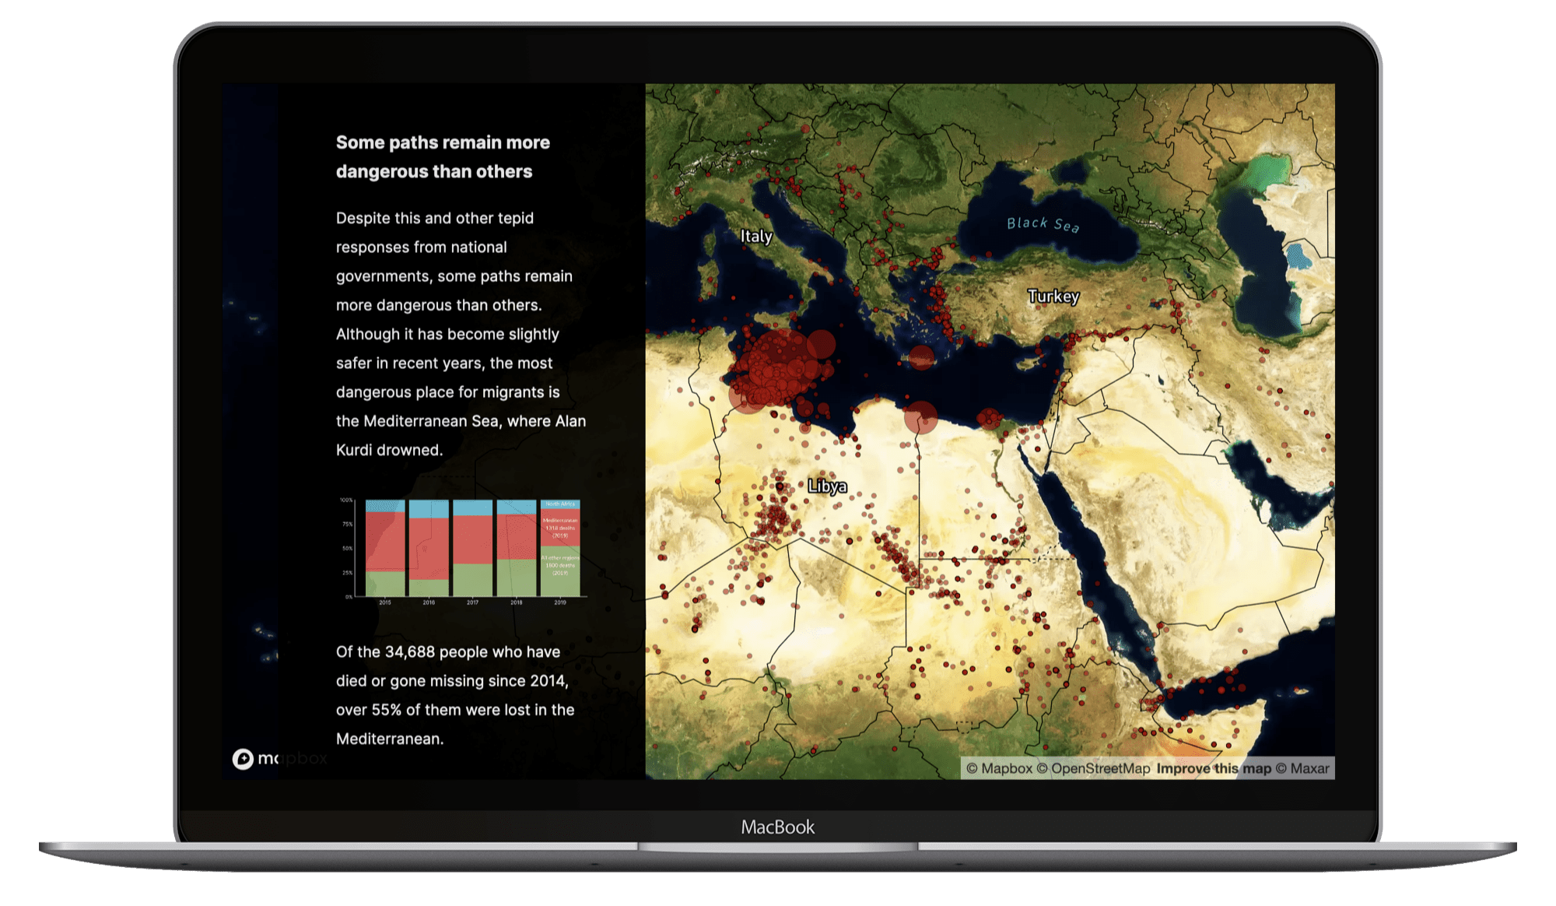1556x906 pixels.
Task: Click the 2016 bar in the chart
Action: coord(429,548)
